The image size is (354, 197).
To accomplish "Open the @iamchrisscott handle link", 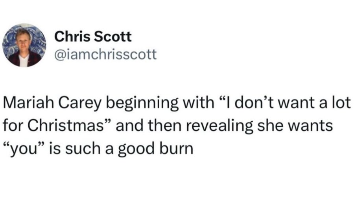I will 105,54.
